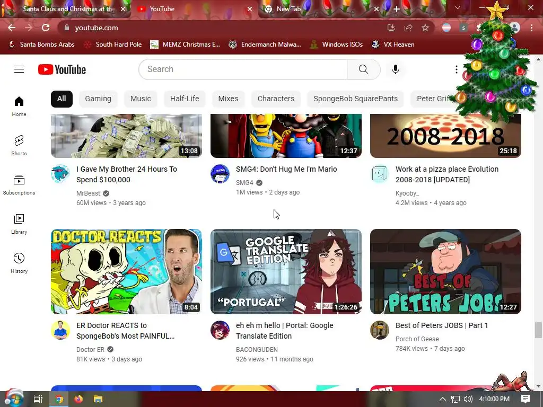This screenshot has height=407, width=543.
Task: Open the Endermanch Malwa... bookmark
Action: pos(265,45)
